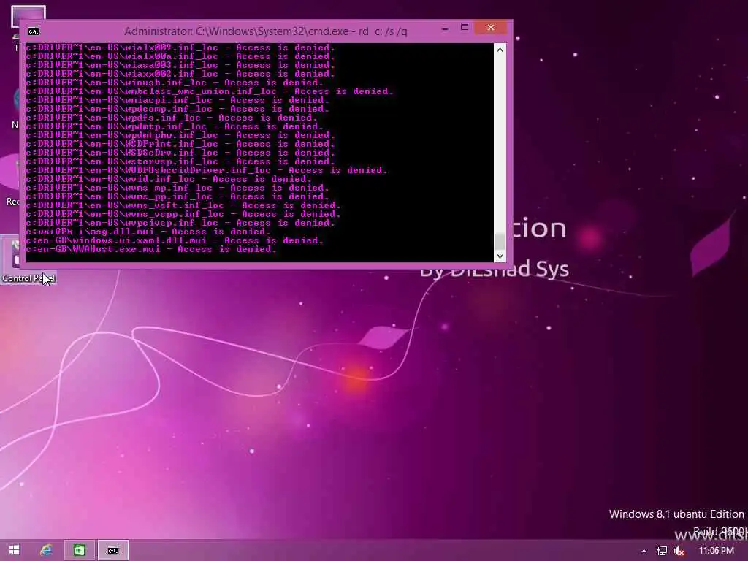This screenshot has width=748, height=561.
Task: Click the wvid.inf_loc access denied line
Action: click(x=169, y=180)
